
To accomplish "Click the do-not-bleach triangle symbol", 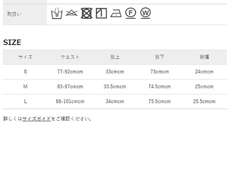I will point(71,13).
